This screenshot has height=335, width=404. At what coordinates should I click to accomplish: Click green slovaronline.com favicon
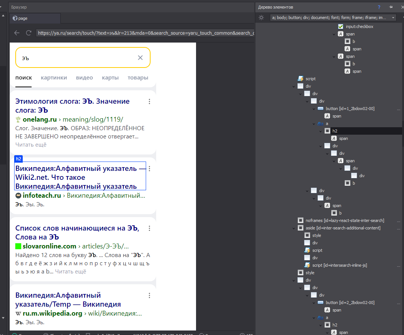pos(18,246)
